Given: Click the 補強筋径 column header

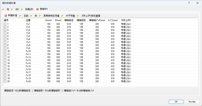Looking at the screenshot, I should tap(69, 20).
